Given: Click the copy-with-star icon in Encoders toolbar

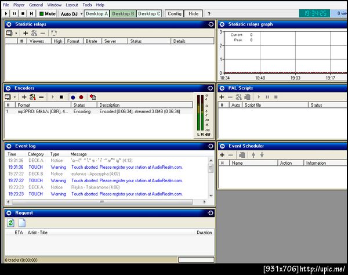Looking at the screenshot, I should point(93,97).
